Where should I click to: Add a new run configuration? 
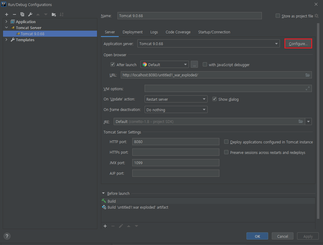7,14
